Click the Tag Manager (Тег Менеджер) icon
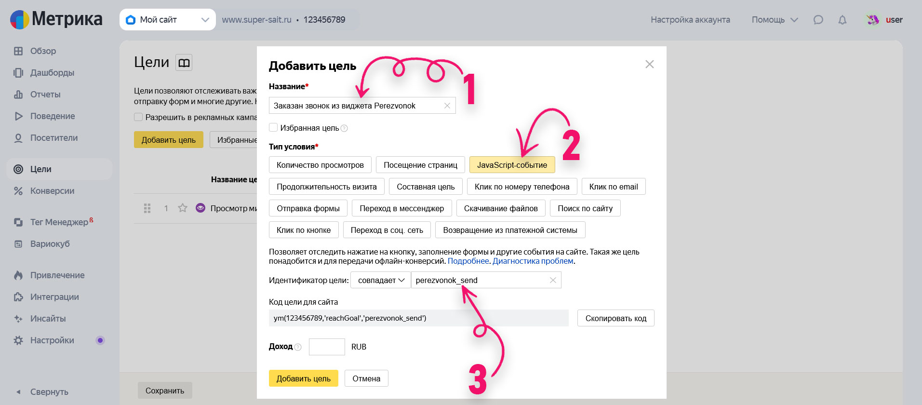Image resolution: width=922 pixels, height=405 pixels. 18,222
